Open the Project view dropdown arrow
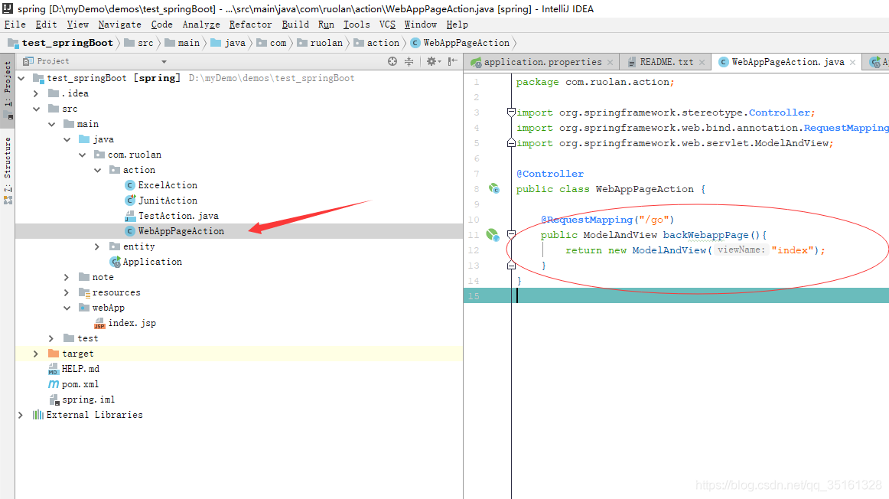Screen dimensions: 889x499 164,62
